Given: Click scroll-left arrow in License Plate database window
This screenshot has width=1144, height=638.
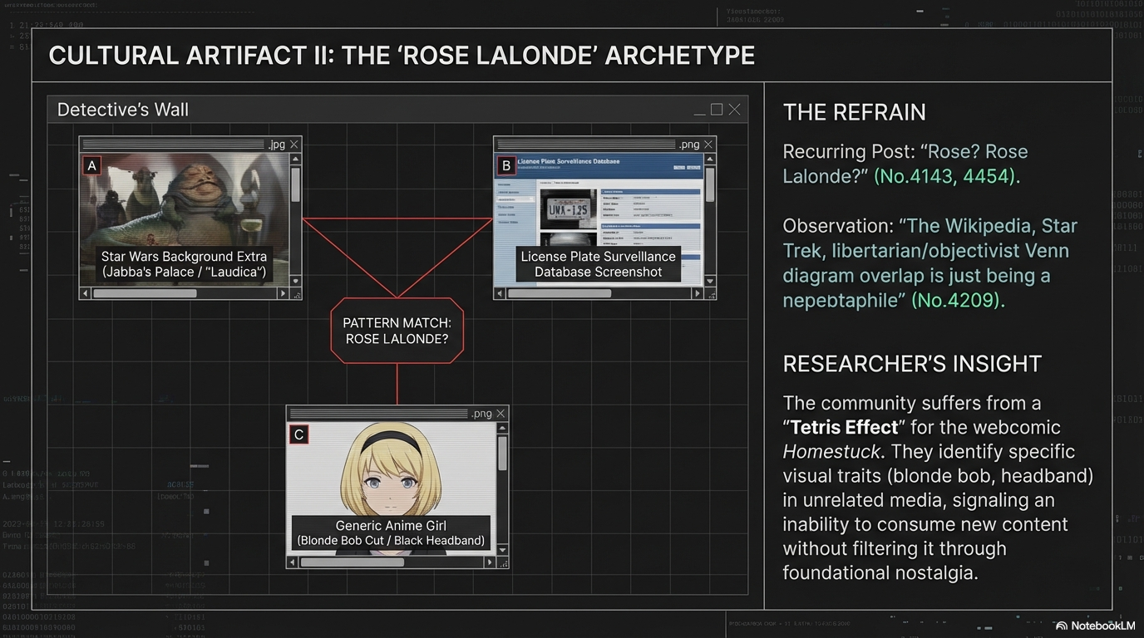Looking at the screenshot, I should [x=500, y=293].
